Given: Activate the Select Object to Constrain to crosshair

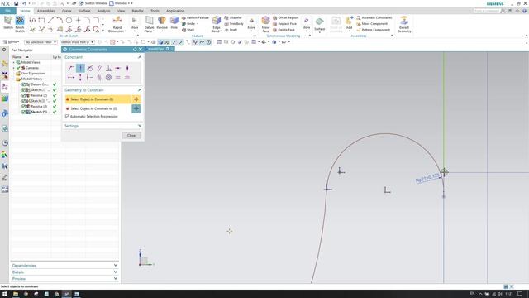Looking at the screenshot, I should [136, 108].
